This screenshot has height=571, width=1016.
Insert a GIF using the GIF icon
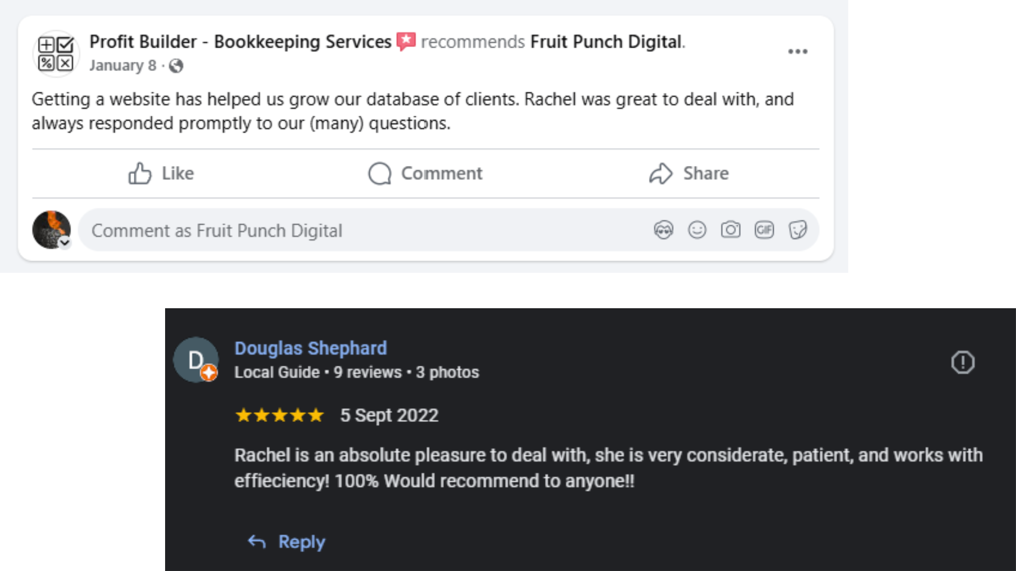[x=764, y=230]
